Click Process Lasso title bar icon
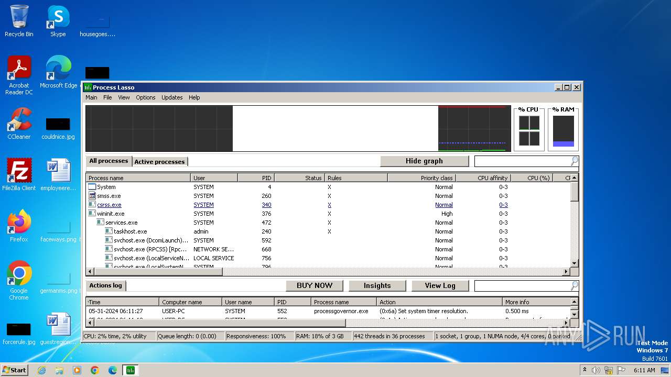This screenshot has width=671, height=377. pos(88,87)
